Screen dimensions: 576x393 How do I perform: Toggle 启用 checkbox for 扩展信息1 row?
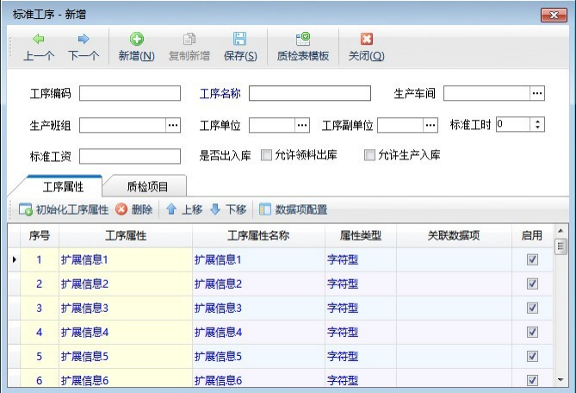point(532,259)
